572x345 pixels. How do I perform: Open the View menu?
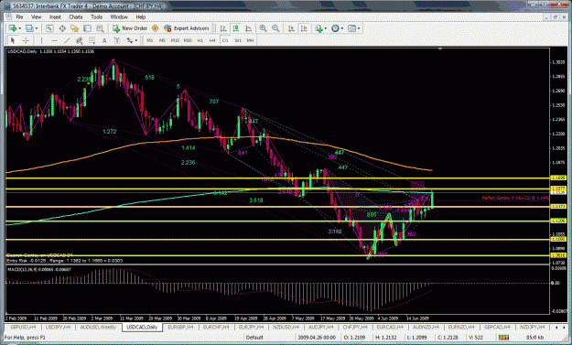tap(36, 16)
